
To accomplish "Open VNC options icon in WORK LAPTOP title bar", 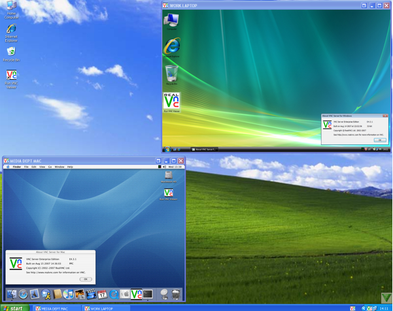I will [x=364, y=5].
